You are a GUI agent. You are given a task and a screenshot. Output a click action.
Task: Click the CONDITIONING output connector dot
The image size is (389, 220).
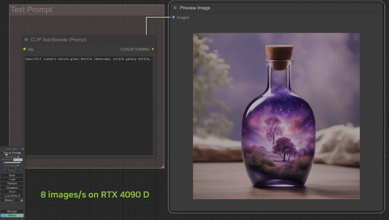click(x=153, y=49)
